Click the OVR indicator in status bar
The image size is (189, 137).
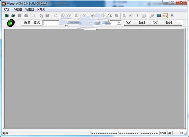163,133
